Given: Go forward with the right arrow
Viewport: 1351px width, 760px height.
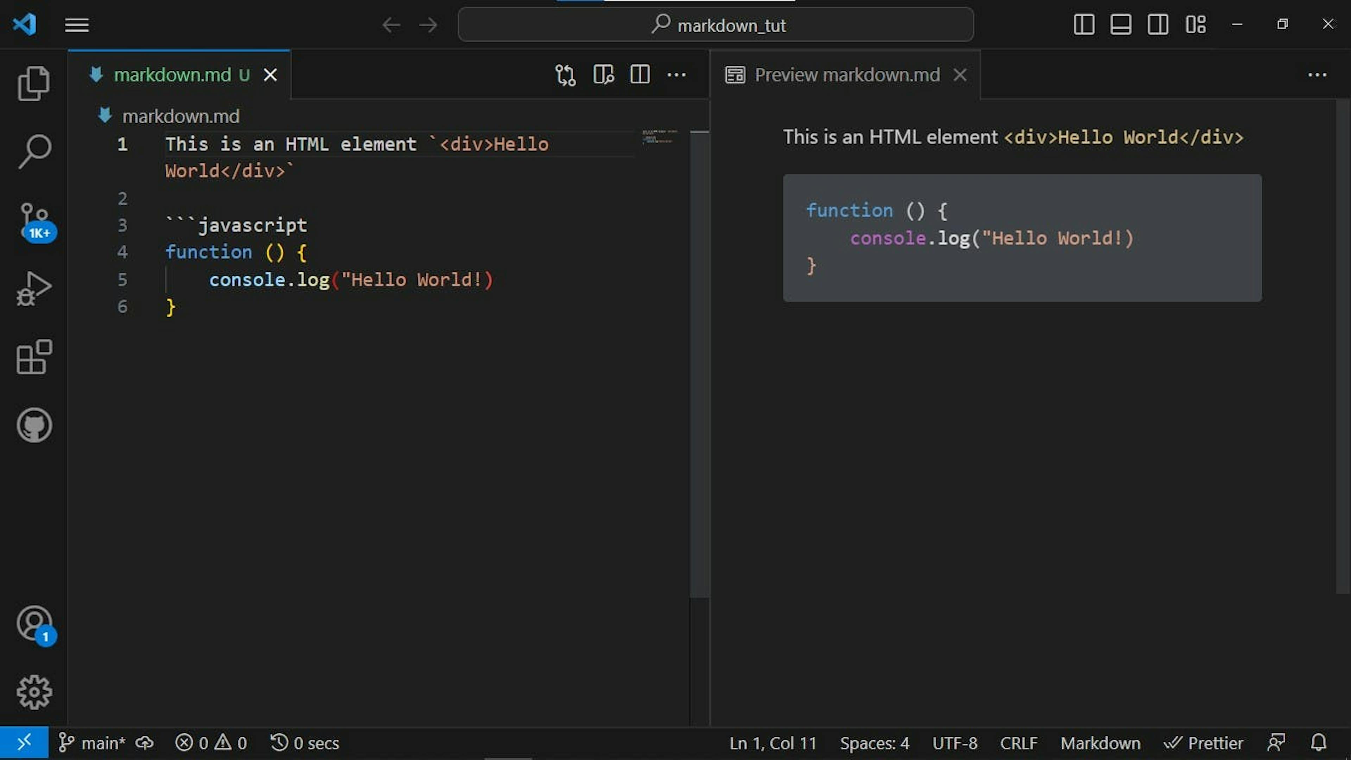Looking at the screenshot, I should coord(429,25).
